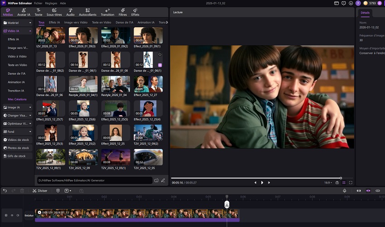
Task: Select the Tous filter tab
Action: click(42, 22)
